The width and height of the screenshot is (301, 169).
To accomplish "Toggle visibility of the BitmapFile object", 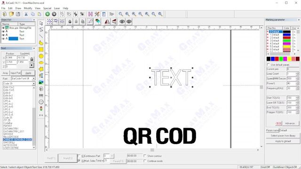I will pyautogui.click(x=3, y=28).
